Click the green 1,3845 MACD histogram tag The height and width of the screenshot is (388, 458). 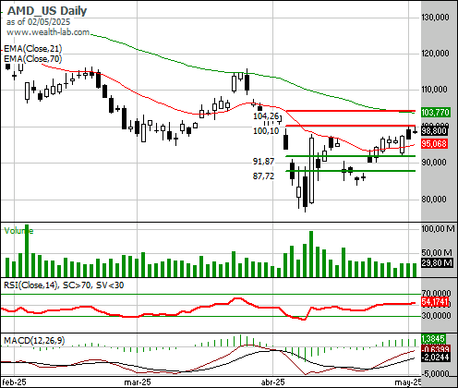point(433,339)
